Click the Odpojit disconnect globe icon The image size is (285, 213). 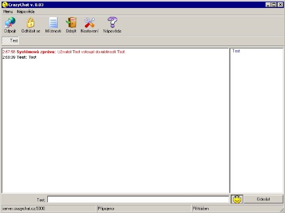pyautogui.click(x=10, y=22)
